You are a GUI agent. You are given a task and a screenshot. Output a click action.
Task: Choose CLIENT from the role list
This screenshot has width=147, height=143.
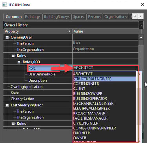[x=105, y=89]
